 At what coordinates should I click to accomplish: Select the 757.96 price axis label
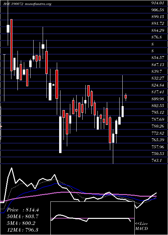158,147
